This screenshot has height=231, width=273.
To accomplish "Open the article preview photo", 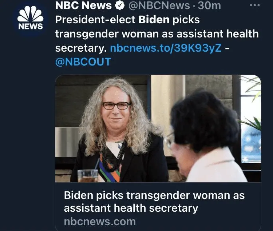I will pos(158,128).
